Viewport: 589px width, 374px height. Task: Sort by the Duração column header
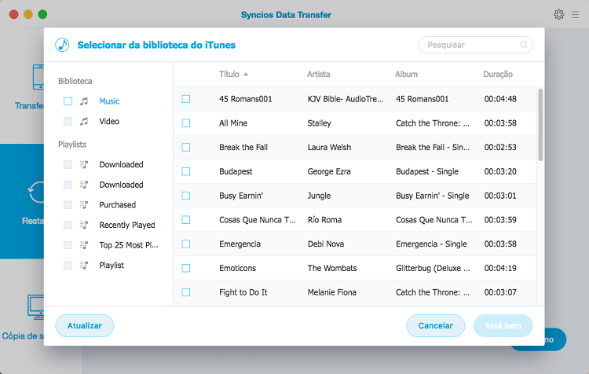point(498,74)
